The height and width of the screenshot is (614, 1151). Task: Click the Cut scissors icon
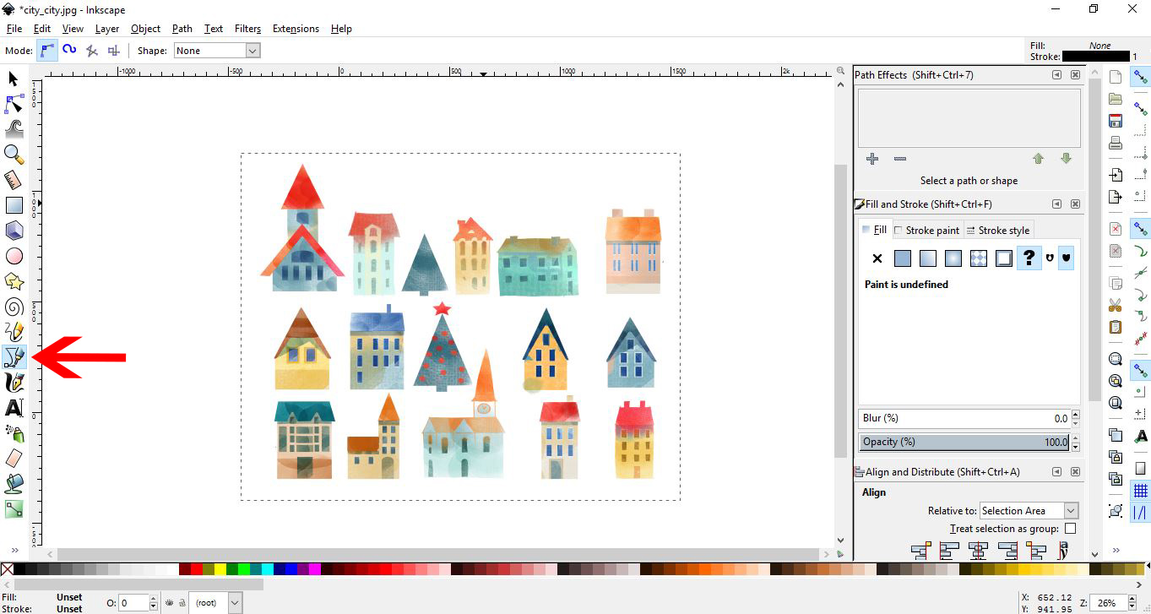1116,305
